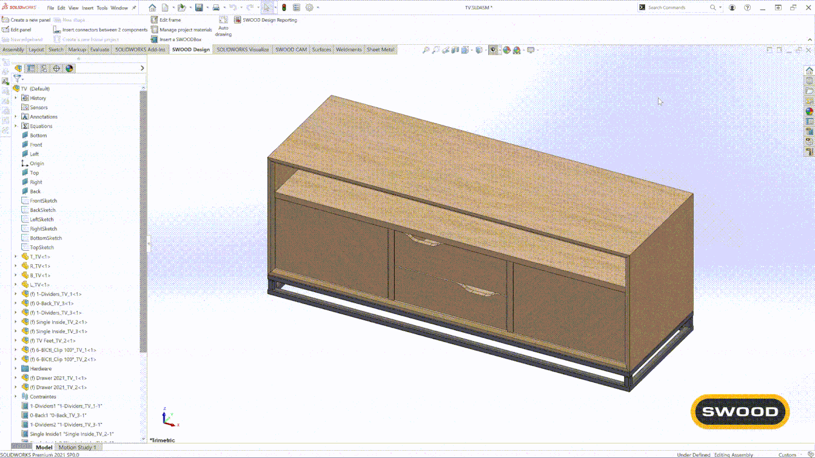The height and width of the screenshot is (458, 815).
Task: Click the Save icon in the toolbar
Action: 199,8
